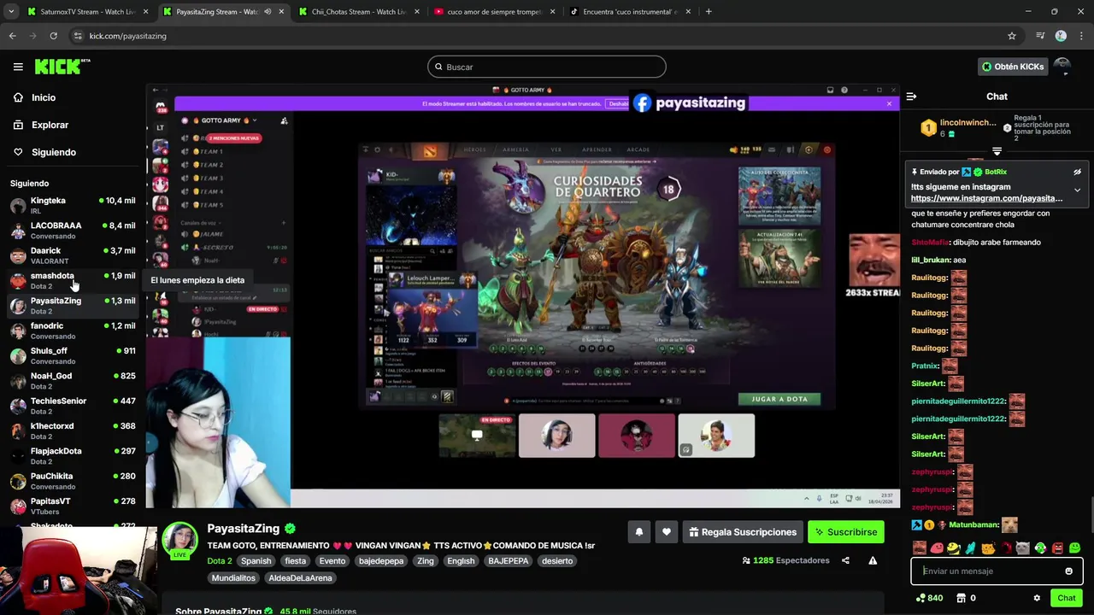This screenshot has height=615, width=1094.
Task: Open chat settings gear icon
Action: tap(1037, 598)
